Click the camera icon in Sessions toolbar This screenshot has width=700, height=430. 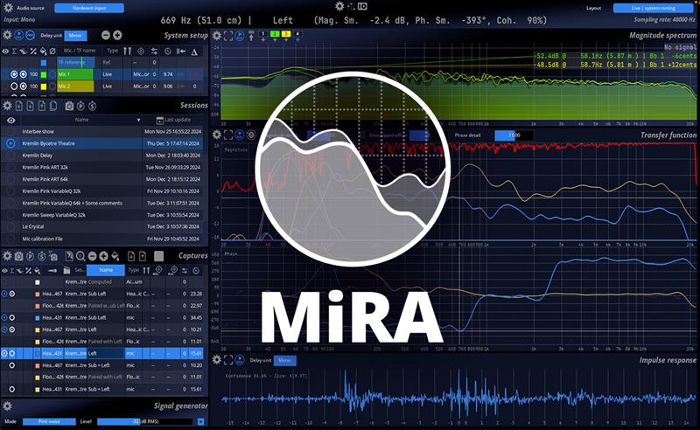click(x=69, y=106)
